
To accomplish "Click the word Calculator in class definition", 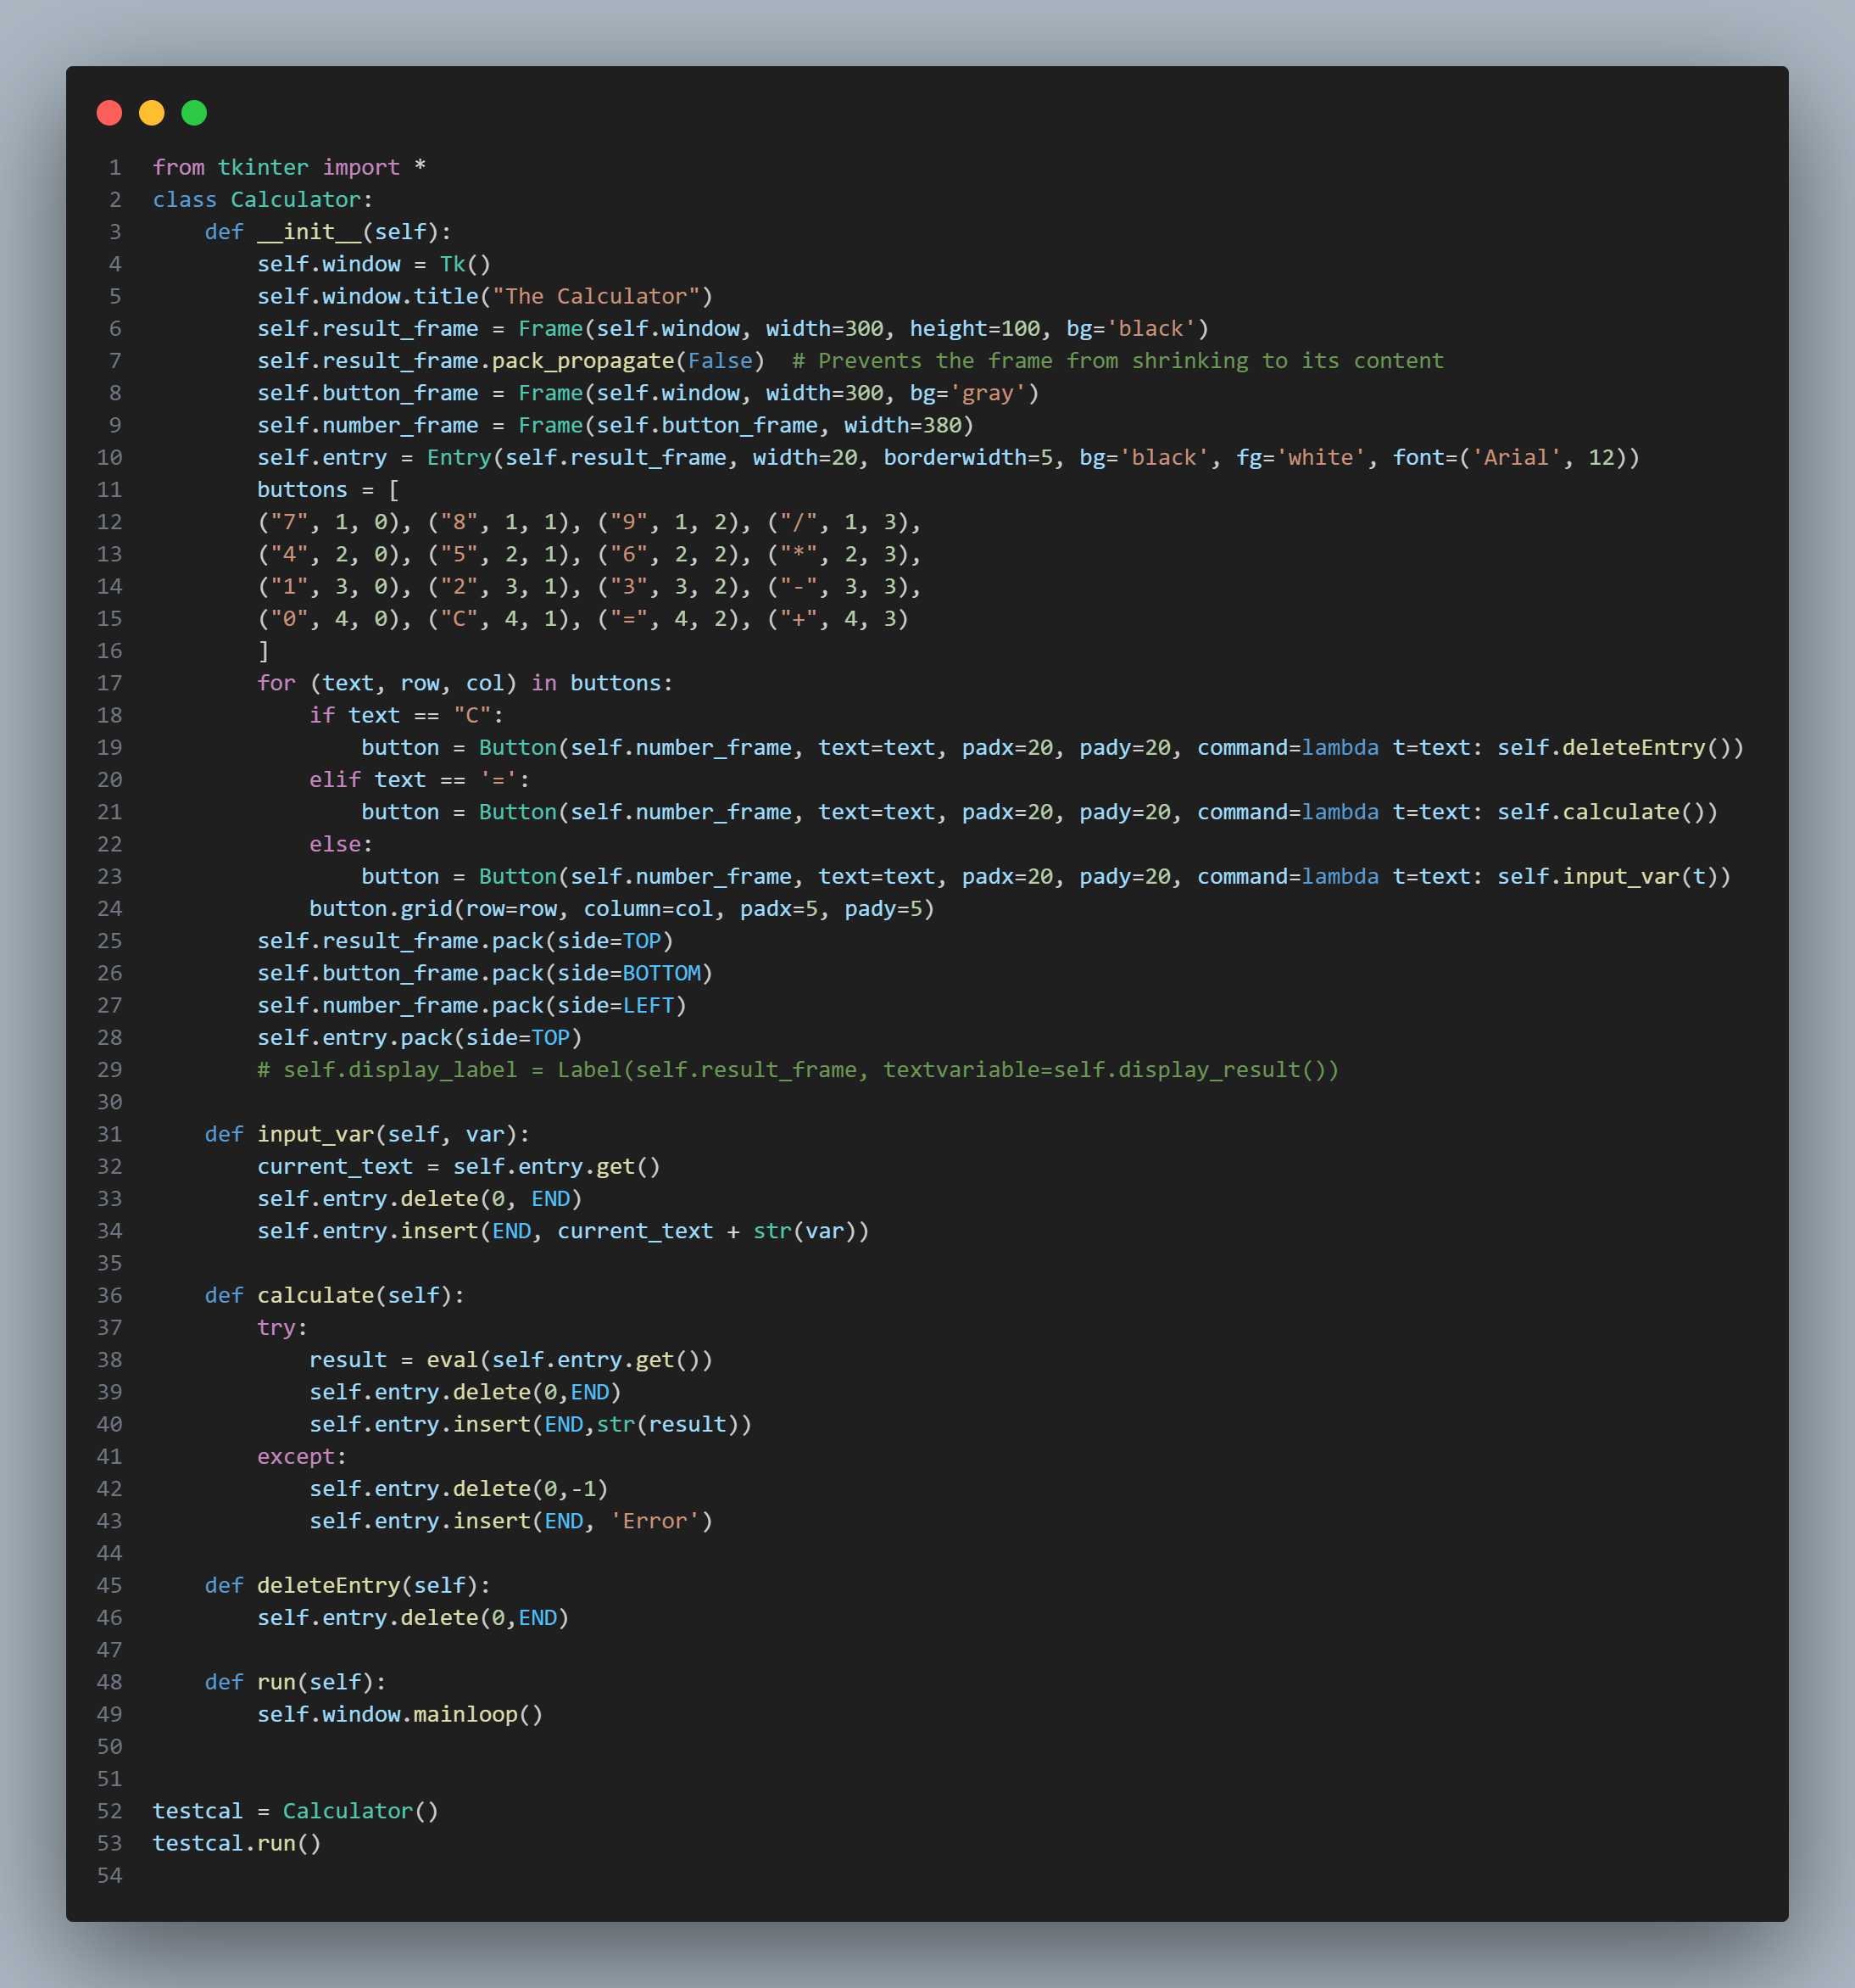I will 295,199.
